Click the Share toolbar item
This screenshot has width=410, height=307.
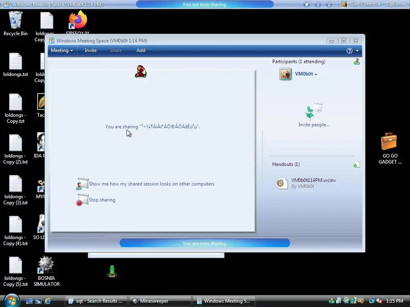pyautogui.click(x=116, y=50)
